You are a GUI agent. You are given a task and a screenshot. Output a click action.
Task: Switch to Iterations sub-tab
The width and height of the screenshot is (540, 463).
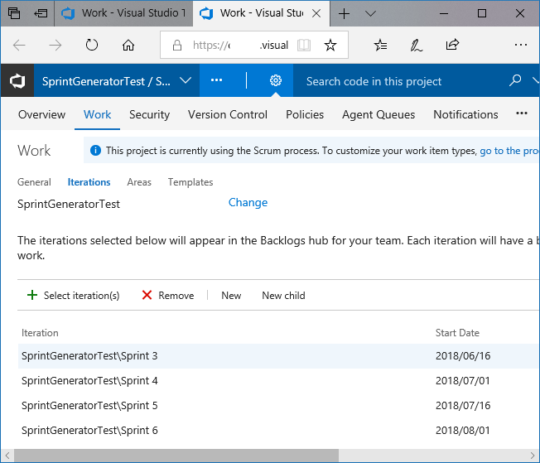point(89,182)
